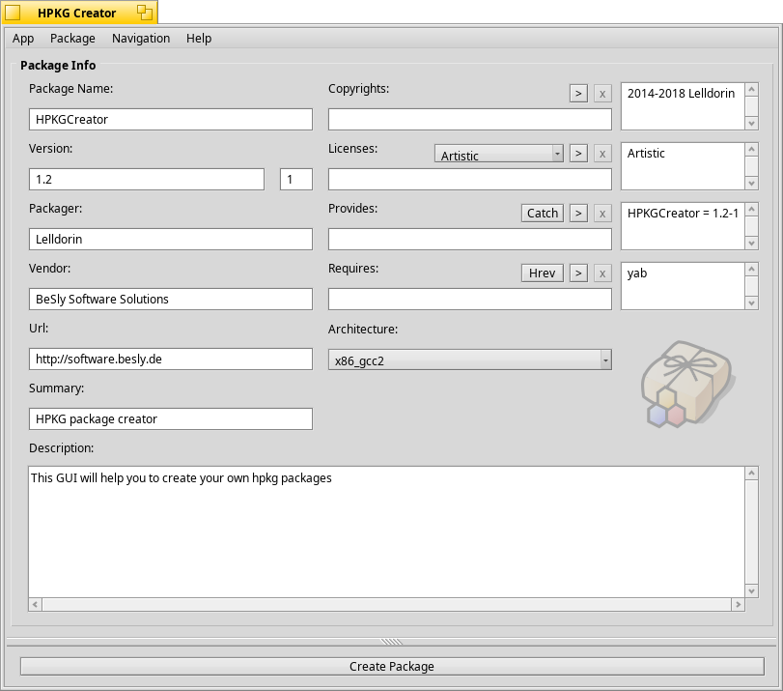Click the Package Name input field
The height and width of the screenshot is (691, 783).
tap(171, 119)
